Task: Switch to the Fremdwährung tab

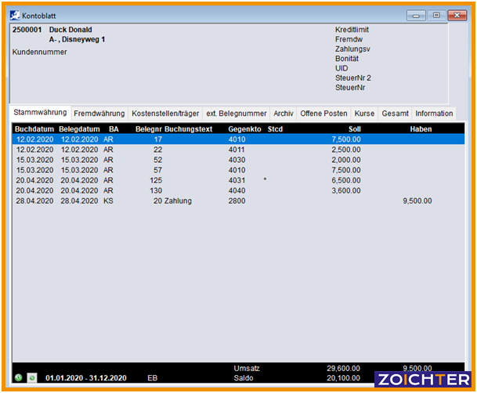Action: (x=99, y=114)
